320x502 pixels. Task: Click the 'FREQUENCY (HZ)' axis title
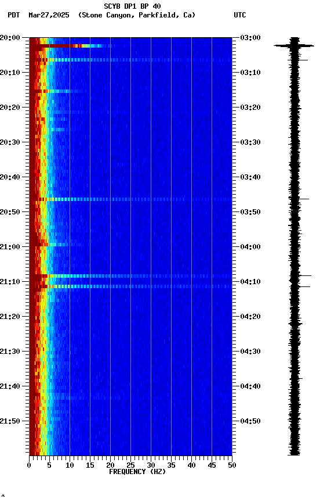click(x=137, y=472)
